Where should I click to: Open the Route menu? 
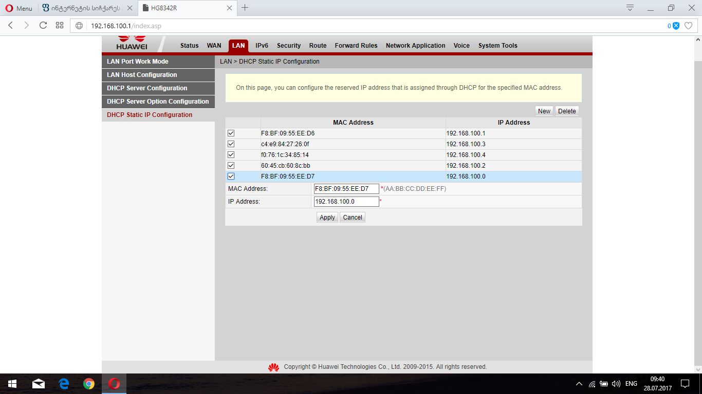[318, 46]
